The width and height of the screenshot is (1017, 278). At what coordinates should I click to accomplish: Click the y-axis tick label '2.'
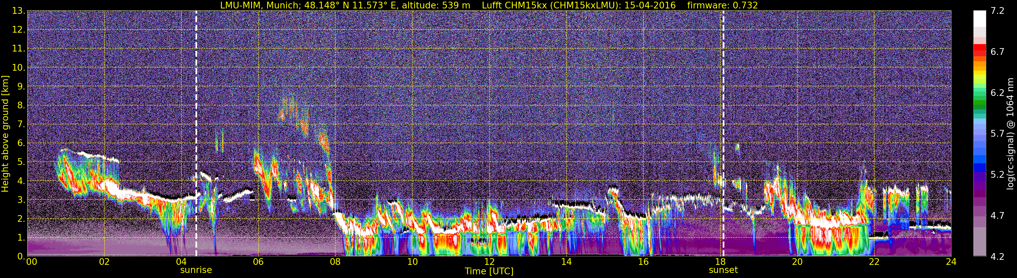(21, 218)
